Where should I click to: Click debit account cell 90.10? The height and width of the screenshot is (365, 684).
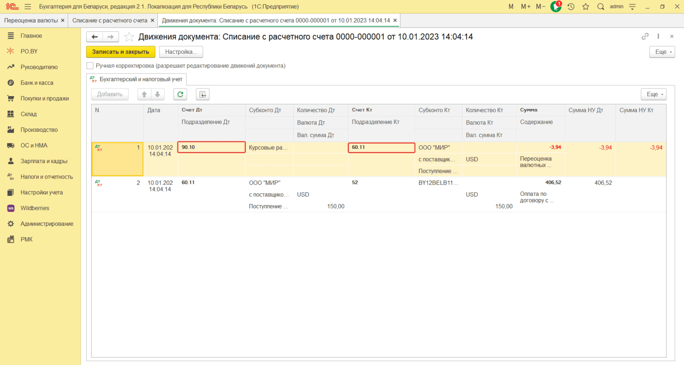click(212, 147)
